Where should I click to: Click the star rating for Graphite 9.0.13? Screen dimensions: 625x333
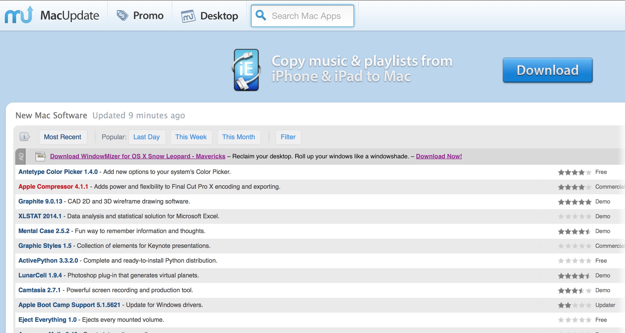click(x=574, y=202)
